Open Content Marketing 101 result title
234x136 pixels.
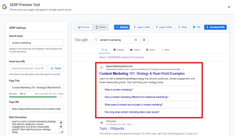click(x=142, y=73)
